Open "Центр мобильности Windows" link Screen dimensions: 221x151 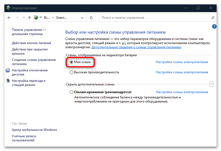[x=34, y=130]
